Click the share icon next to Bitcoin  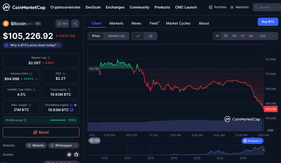coord(75,24)
